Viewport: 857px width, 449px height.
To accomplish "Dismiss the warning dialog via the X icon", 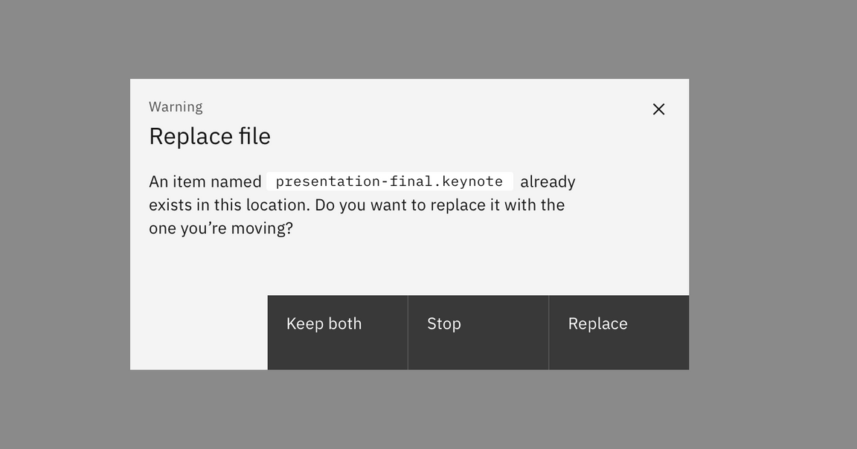I will pos(658,109).
